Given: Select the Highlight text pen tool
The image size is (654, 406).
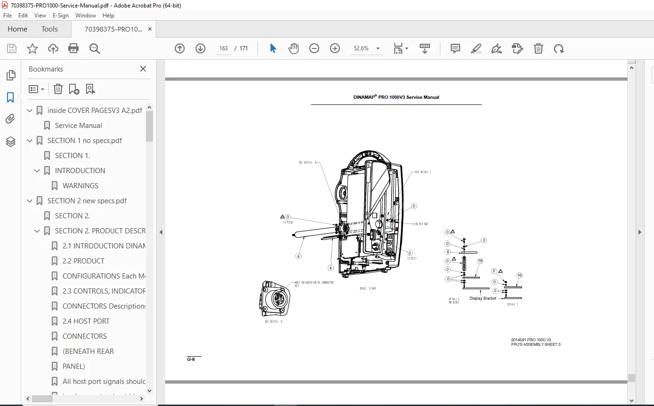Looking at the screenshot, I should click(x=476, y=48).
